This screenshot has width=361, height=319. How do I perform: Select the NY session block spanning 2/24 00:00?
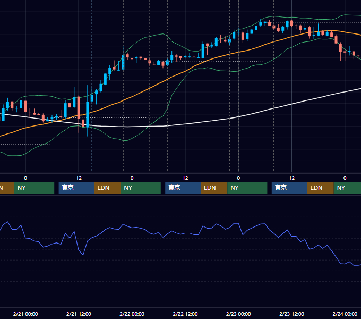tap(347, 188)
